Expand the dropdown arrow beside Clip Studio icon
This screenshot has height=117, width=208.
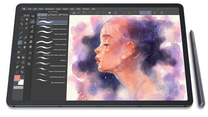pyautogui.click(x=78, y=13)
